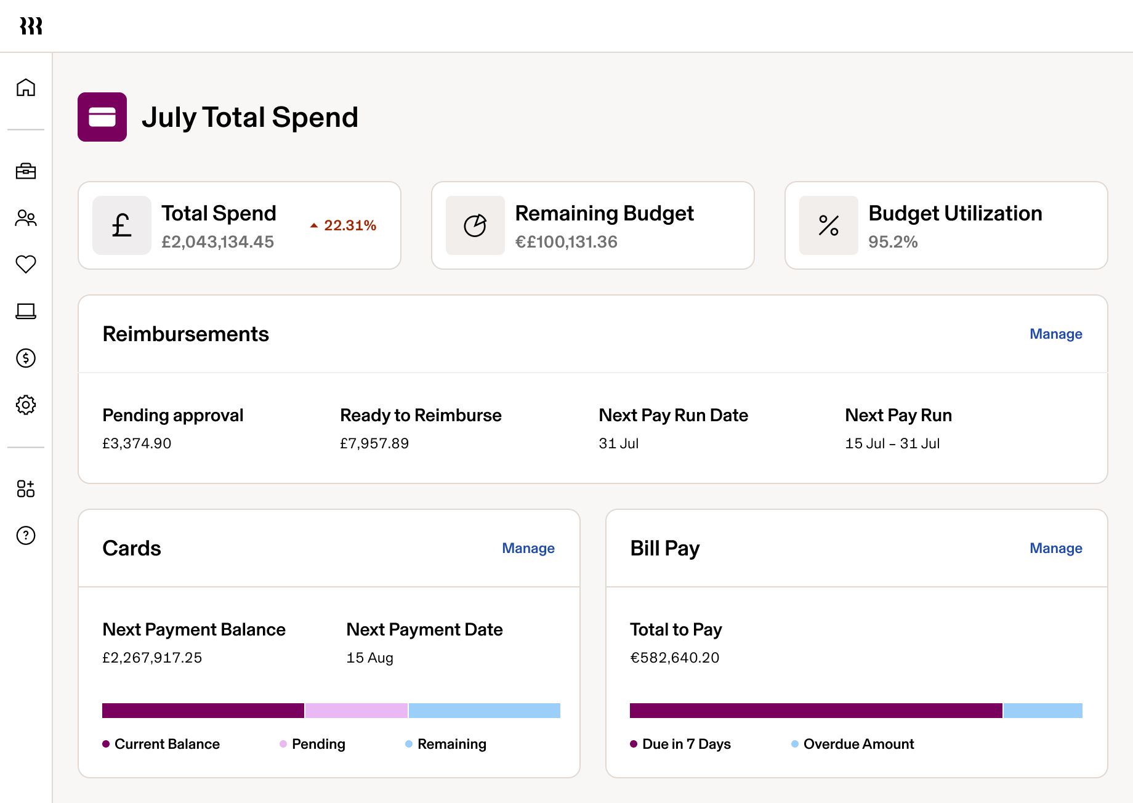Click the percent icon on Budget Utilization
The width and height of the screenshot is (1133, 803).
828,225
